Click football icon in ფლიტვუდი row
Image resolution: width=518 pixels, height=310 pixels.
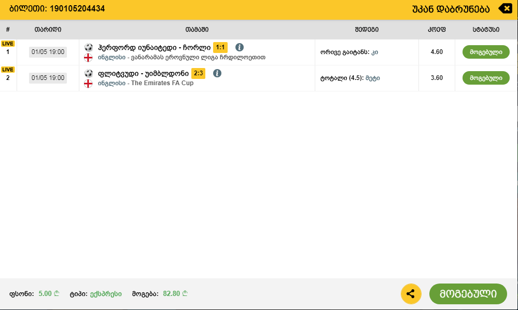88,73
